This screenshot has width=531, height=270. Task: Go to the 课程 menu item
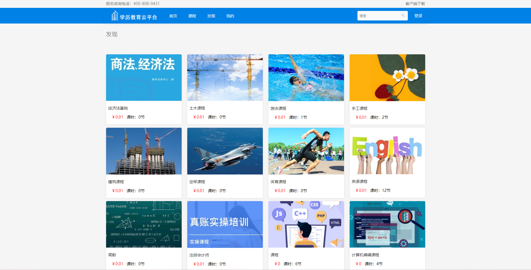192,16
